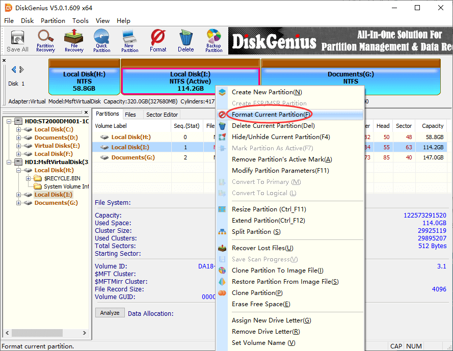This screenshot has width=453, height=351.
Task: Expand the Documents(G:) tree node
Action: (19, 203)
